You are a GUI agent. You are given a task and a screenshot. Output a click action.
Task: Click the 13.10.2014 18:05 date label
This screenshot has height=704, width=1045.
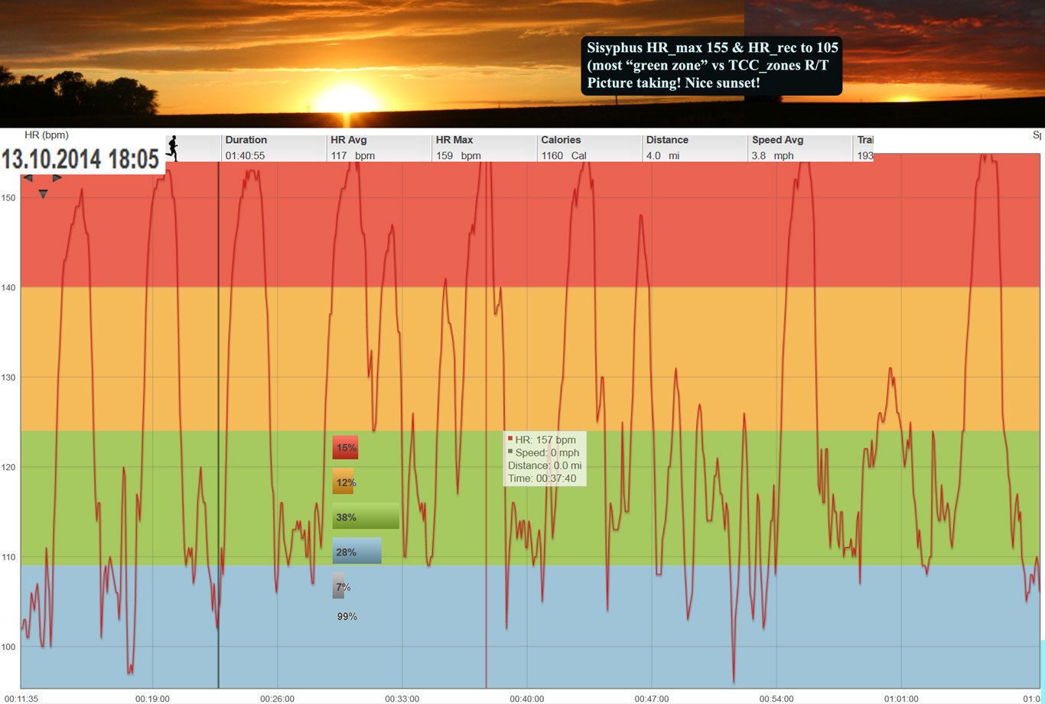tap(80, 159)
